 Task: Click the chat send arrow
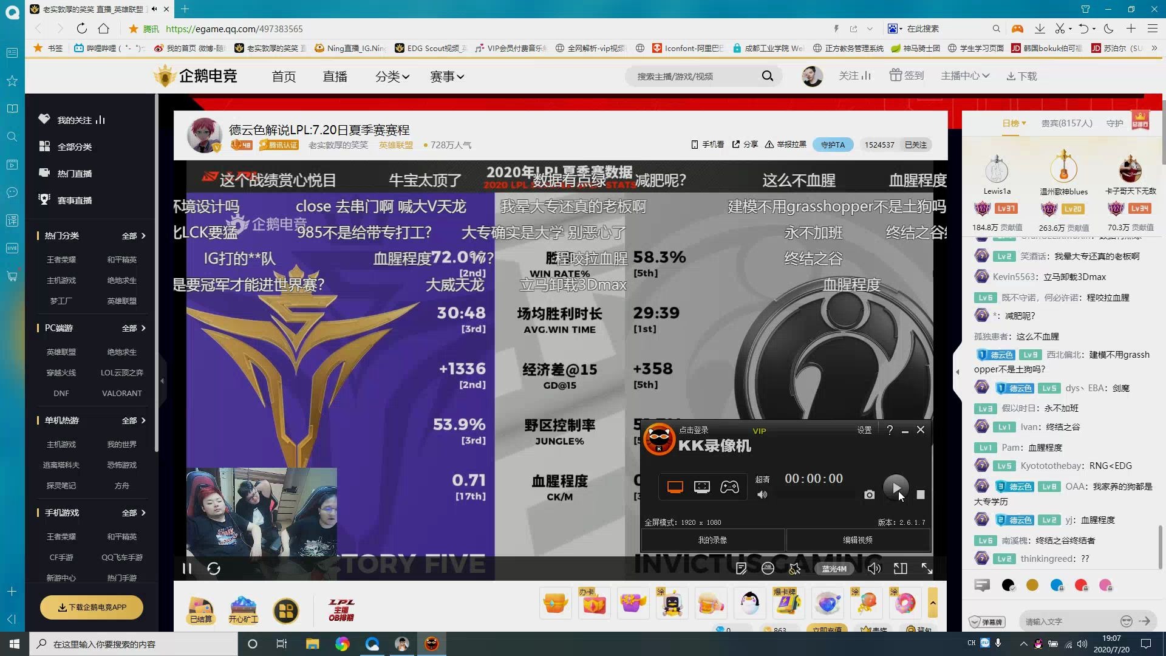coord(1145,621)
